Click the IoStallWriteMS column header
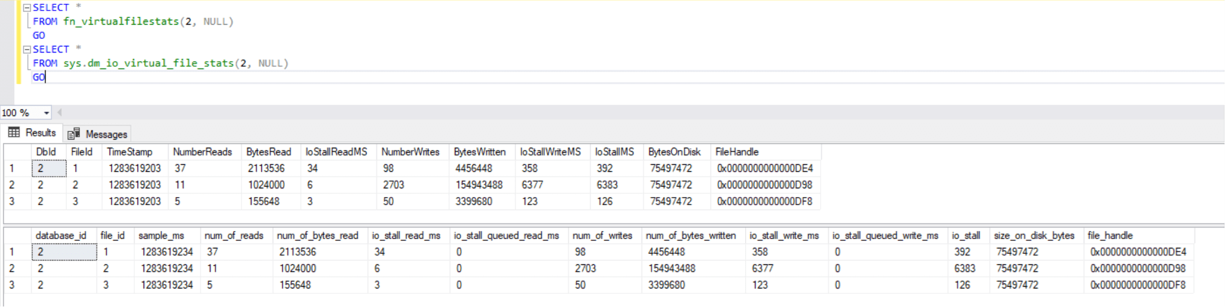The height and width of the screenshot is (307, 1225). [x=550, y=152]
